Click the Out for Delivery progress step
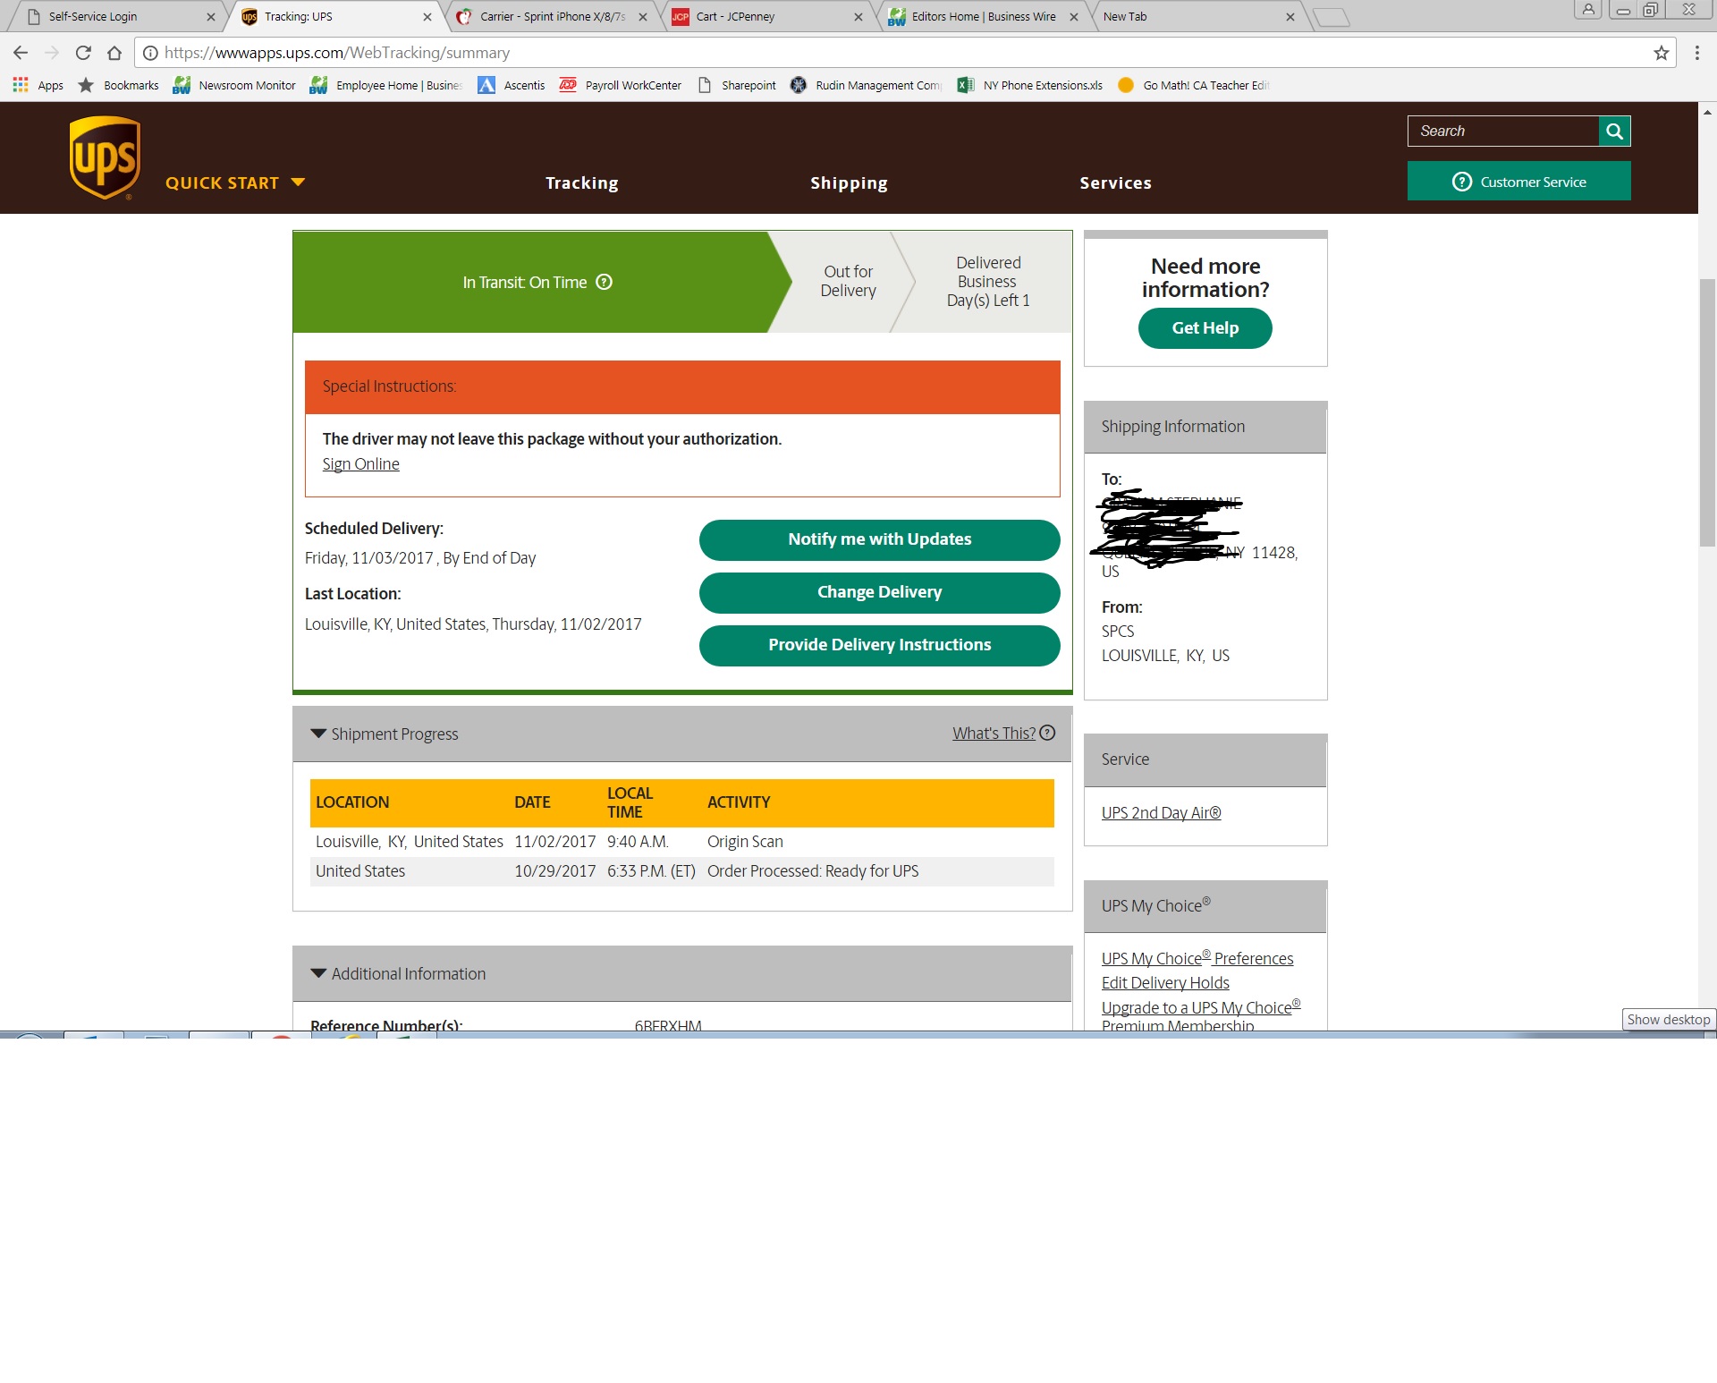This screenshot has width=1717, height=1383. (x=848, y=281)
